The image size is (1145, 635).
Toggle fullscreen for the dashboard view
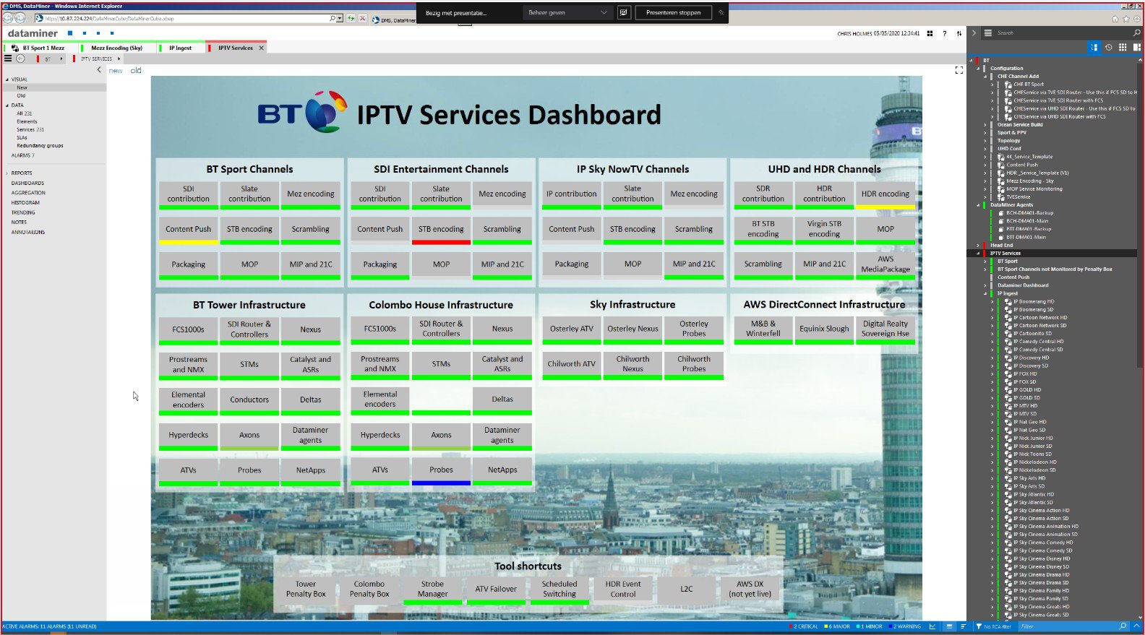point(959,70)
